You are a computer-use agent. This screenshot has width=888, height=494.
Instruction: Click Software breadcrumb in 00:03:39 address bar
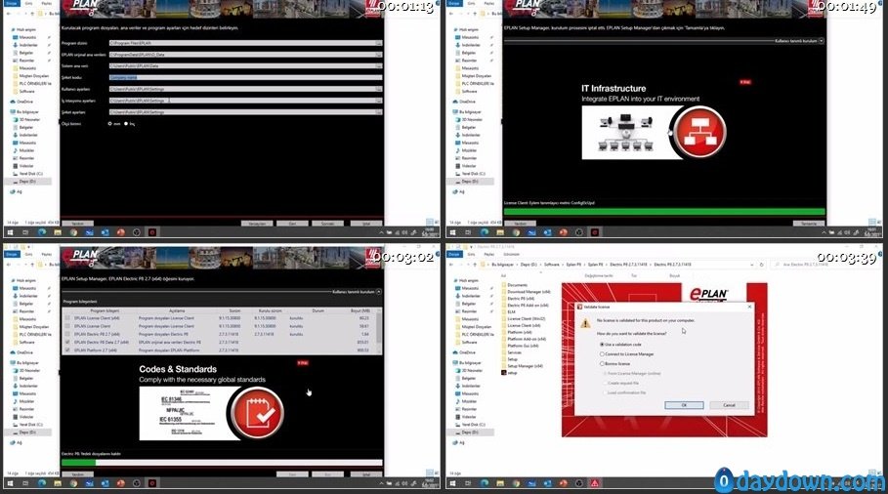tap(551, 265)
